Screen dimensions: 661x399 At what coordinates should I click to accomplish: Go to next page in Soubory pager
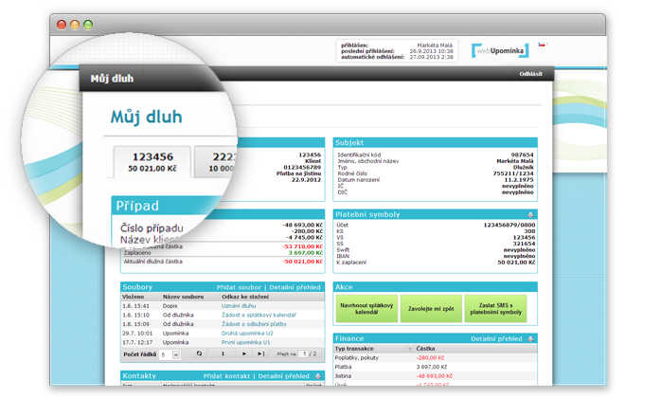pyautogui.click(x=245, y=354)
